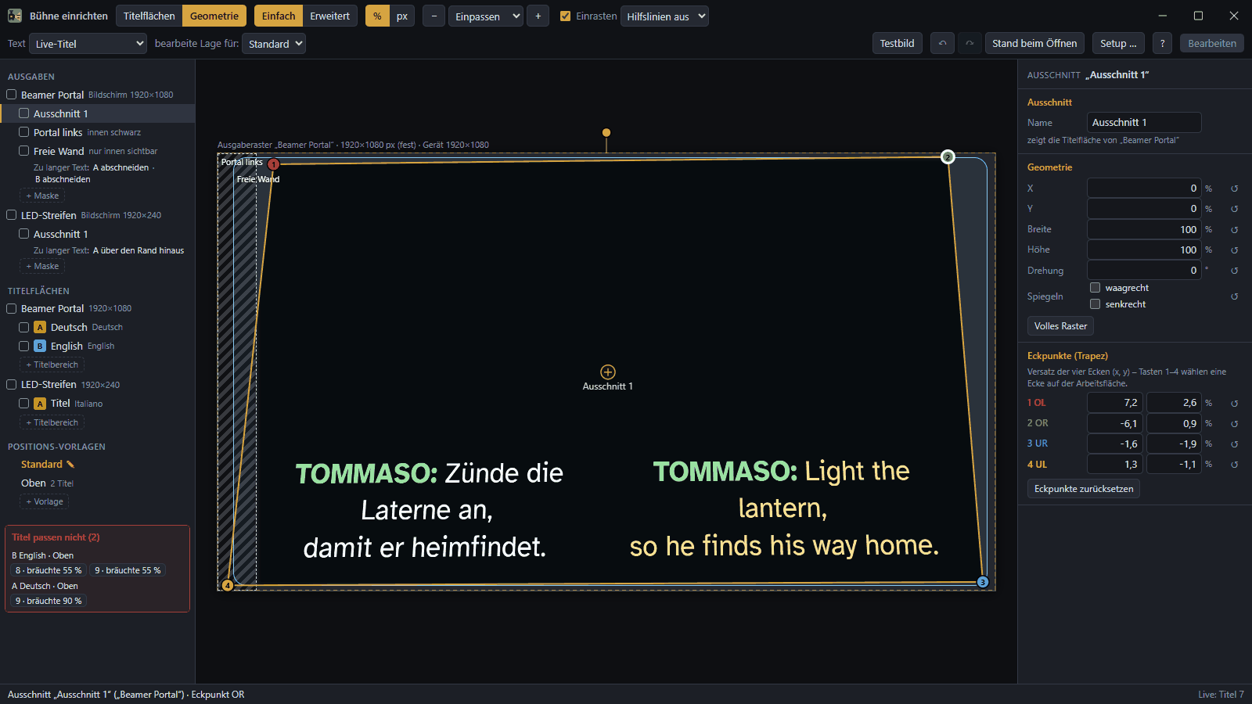Select red corner handle 1 on canvas
The image size is (1252, 704).
click(x=273, y=164)
